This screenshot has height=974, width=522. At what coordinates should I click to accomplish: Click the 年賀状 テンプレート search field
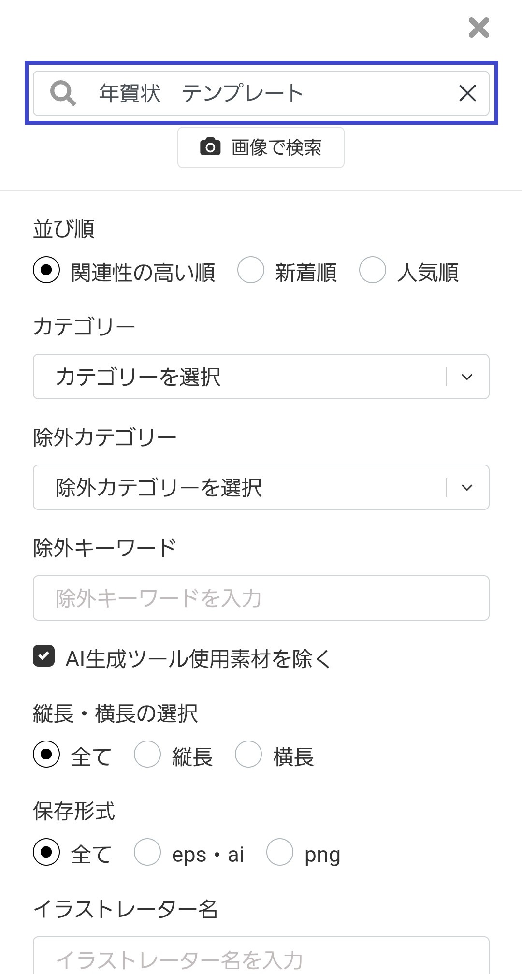click(271, 93)
